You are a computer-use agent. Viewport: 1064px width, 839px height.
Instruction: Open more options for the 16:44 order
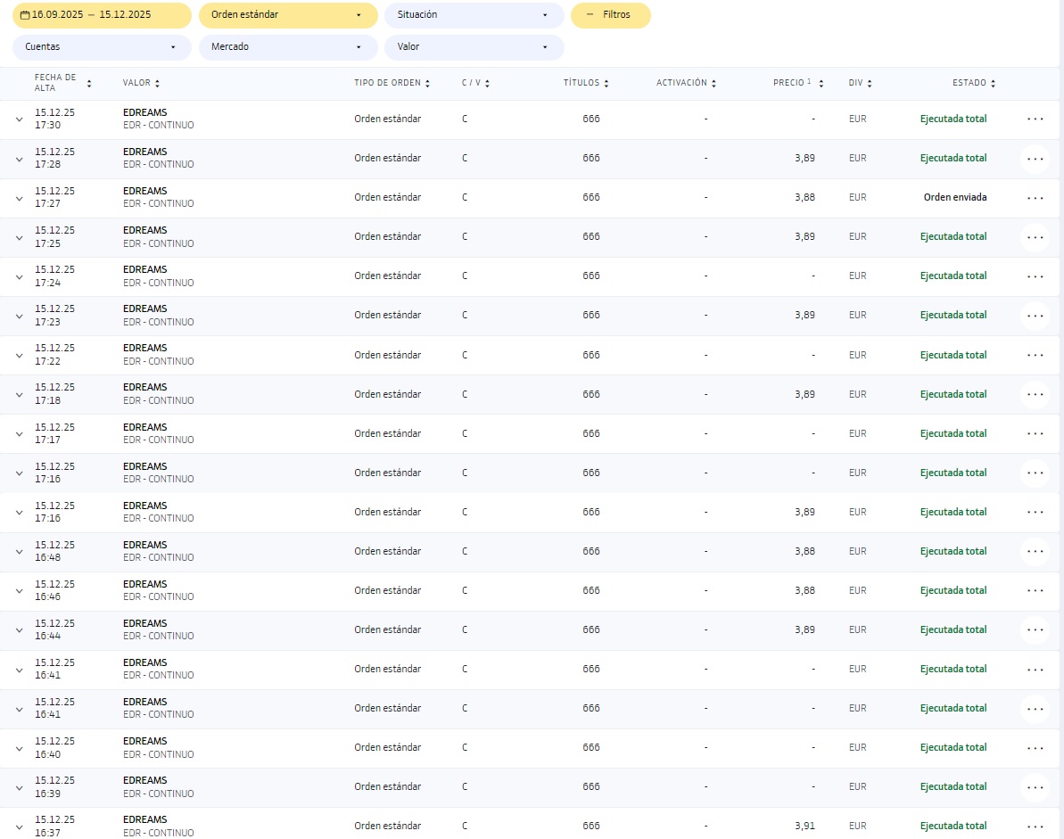(x=1035, y=630)
